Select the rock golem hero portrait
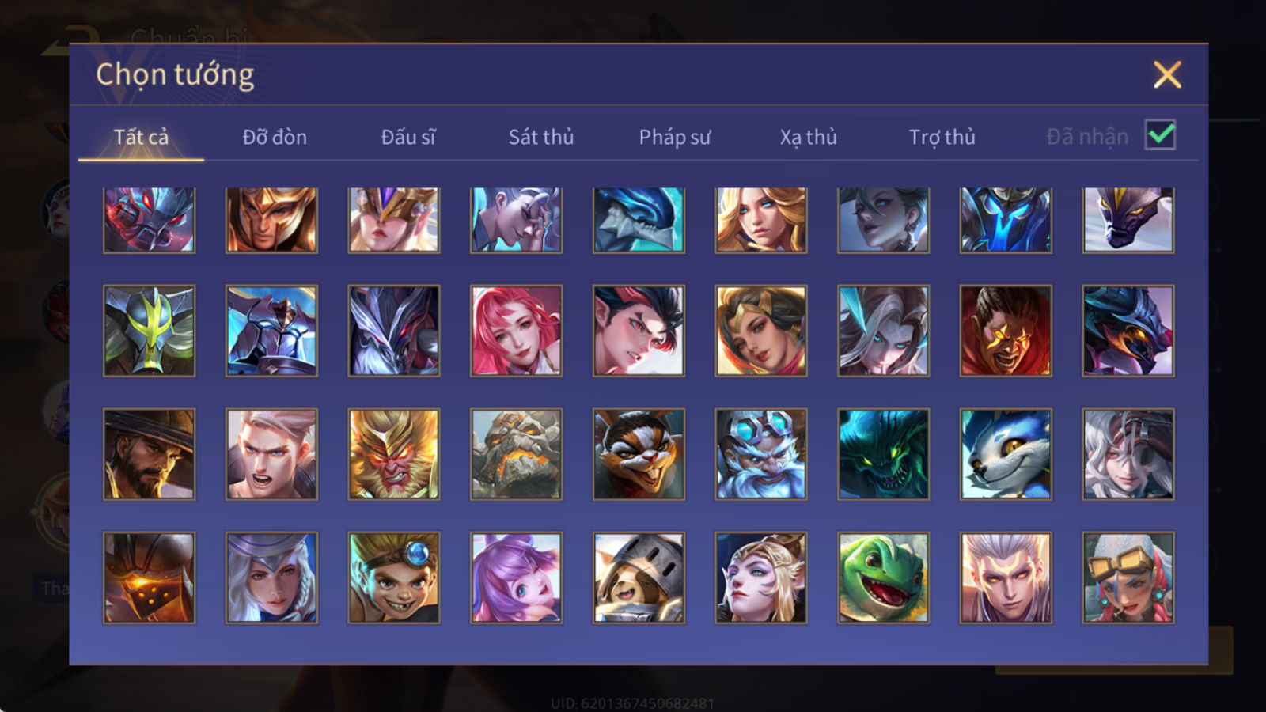The height and width of the screenshot is (712, 1266). tap(516, 454)
